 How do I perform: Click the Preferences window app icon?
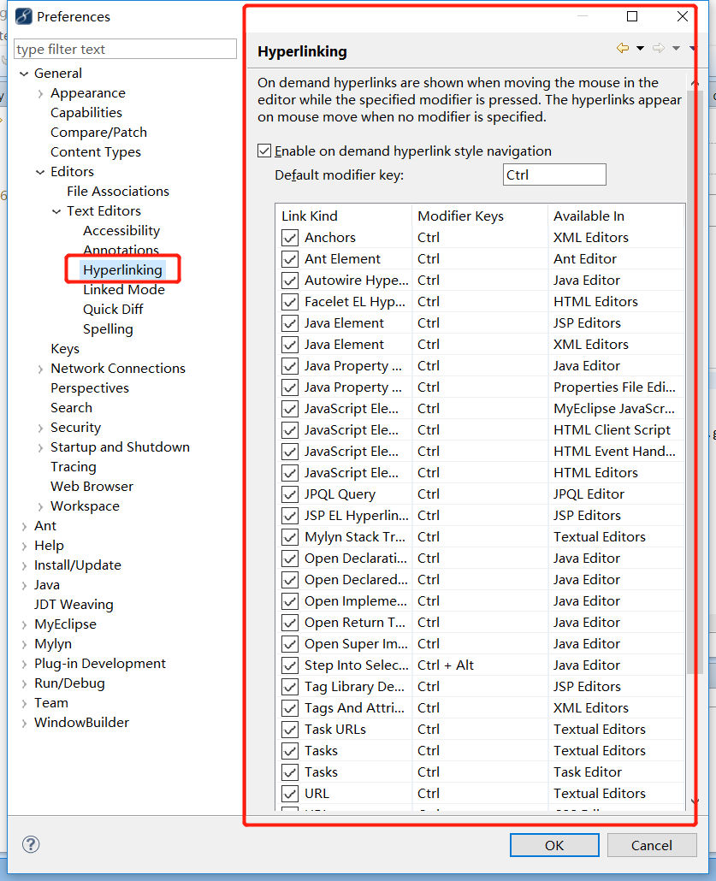24,16
